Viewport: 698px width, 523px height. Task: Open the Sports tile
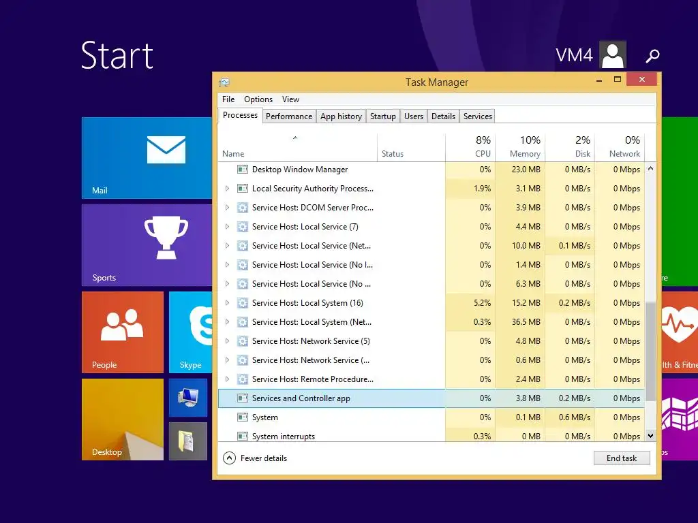pos(147,244)
